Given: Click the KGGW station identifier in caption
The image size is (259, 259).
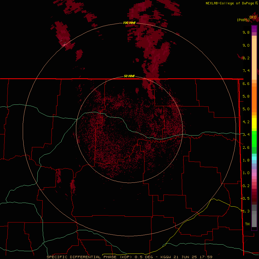Looking at the screenshot, I should pos(166,257).
